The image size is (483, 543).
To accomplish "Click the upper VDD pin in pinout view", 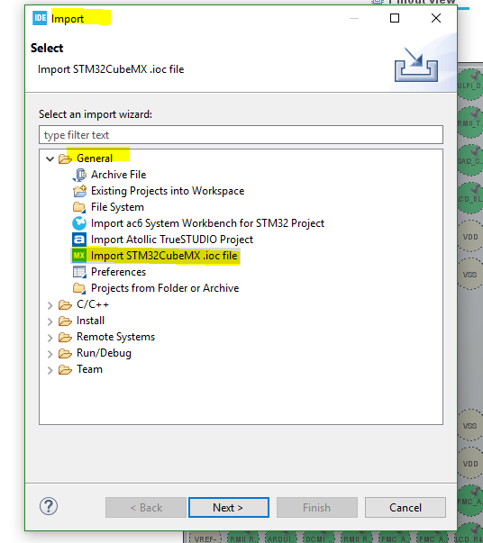I will [470, 237].
